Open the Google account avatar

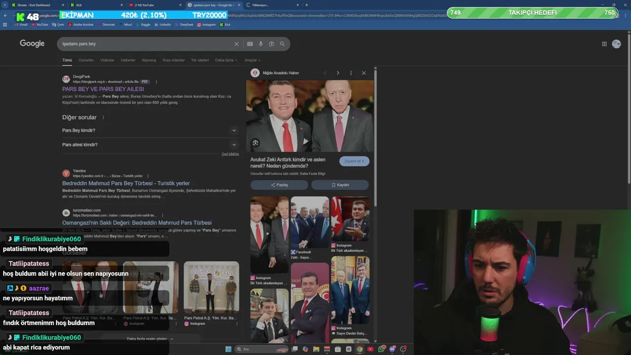(x=616, y=44)
